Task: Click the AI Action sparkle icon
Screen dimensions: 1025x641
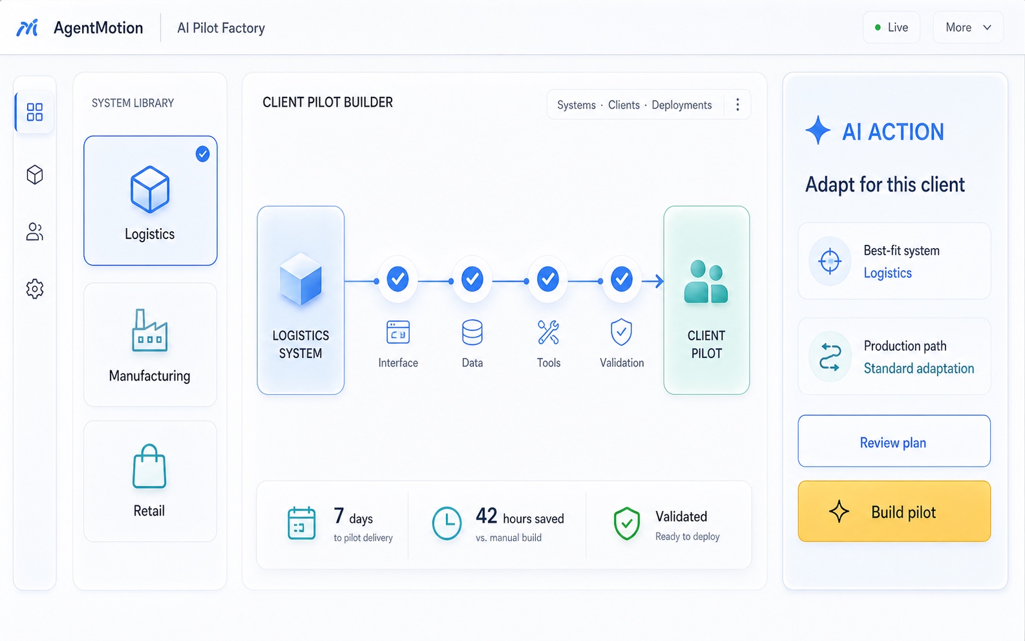Action: 818,131
